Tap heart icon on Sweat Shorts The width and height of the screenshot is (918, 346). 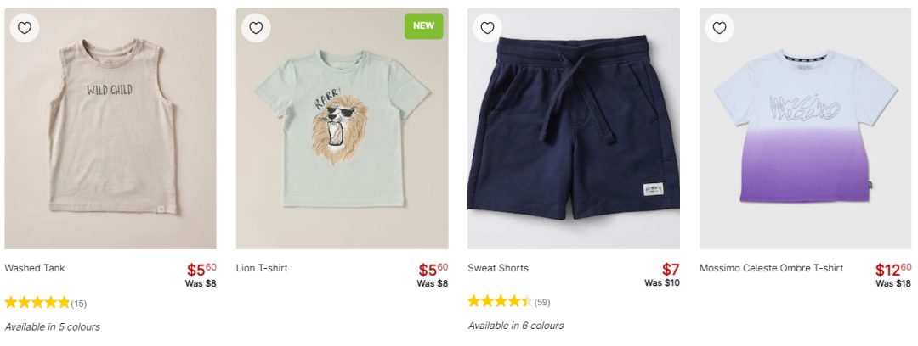pos(488,28)
